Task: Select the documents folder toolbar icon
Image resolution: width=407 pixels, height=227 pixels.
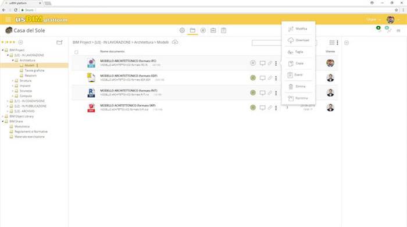Action: 192,30
